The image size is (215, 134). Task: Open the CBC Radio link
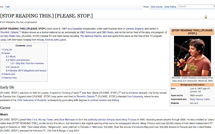(107, 32)
